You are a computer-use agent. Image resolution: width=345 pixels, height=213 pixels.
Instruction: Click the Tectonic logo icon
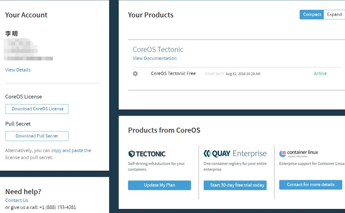(132, 154)
